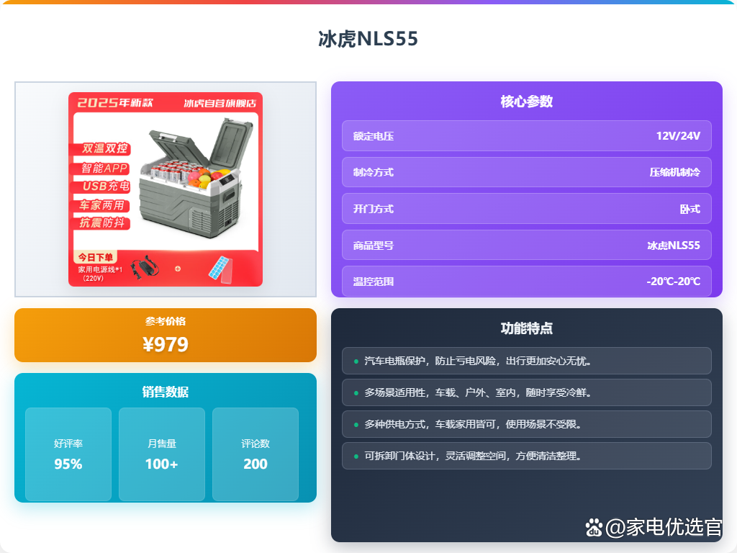The image size is (737, 553).
Task: Click the 月售量 100+ tile
Action: [162, 454]
